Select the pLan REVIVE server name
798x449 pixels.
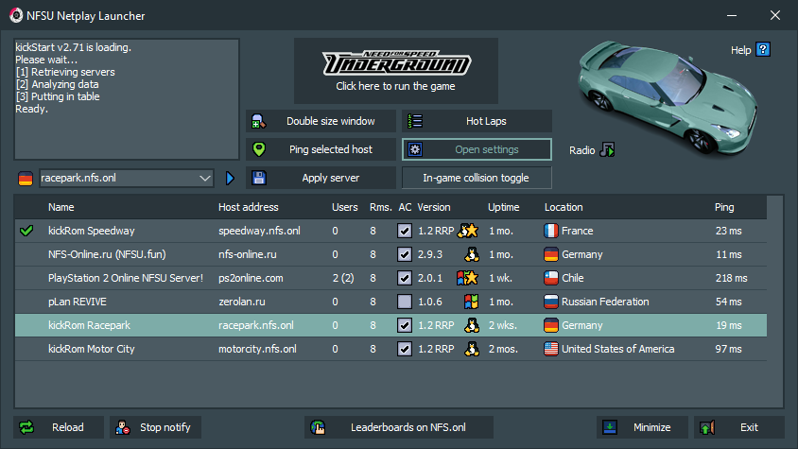pyautogui.click(x=78, y=302)
